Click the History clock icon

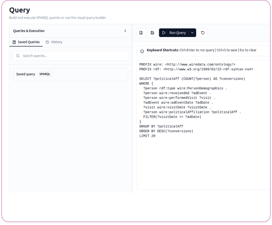click(47, 42)
